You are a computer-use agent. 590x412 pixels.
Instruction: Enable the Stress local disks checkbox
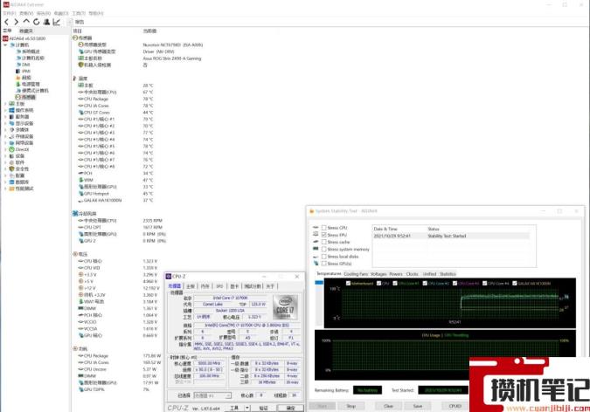pyautogui.click(x=324, y=257)
